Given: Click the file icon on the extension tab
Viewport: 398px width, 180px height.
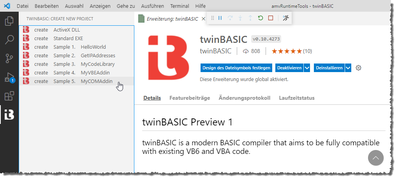Looking at the screenshot, I should tap(141, 19).
